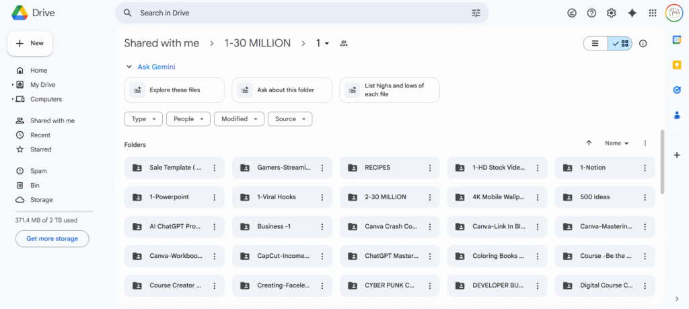Collapse the Ask Gemini section
The height and width of the screenshot is (309, 689).
coord(129,67)
